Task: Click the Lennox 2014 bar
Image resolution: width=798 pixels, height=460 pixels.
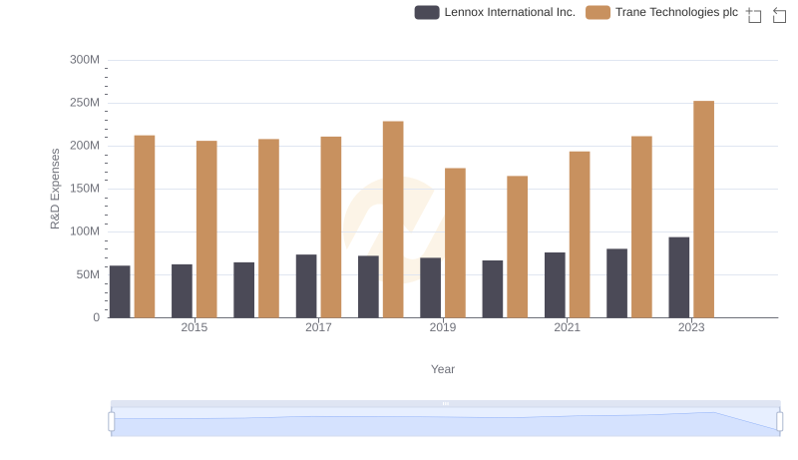Action: pyautogui.click(x=120, y=291)
